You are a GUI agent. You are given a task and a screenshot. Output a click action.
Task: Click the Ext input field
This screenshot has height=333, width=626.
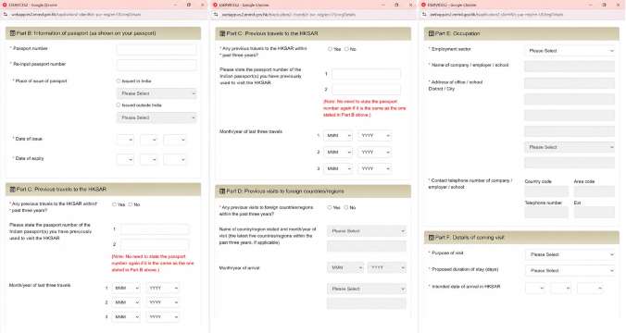595,212
